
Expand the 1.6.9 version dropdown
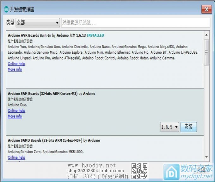[x=170, y=127]
